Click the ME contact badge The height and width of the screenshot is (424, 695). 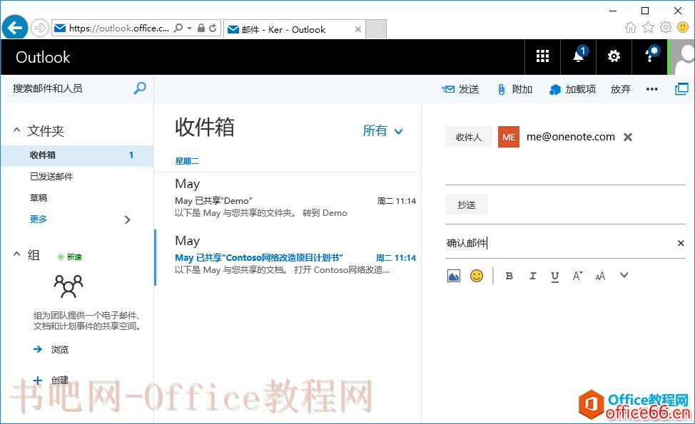coord(509,137)
